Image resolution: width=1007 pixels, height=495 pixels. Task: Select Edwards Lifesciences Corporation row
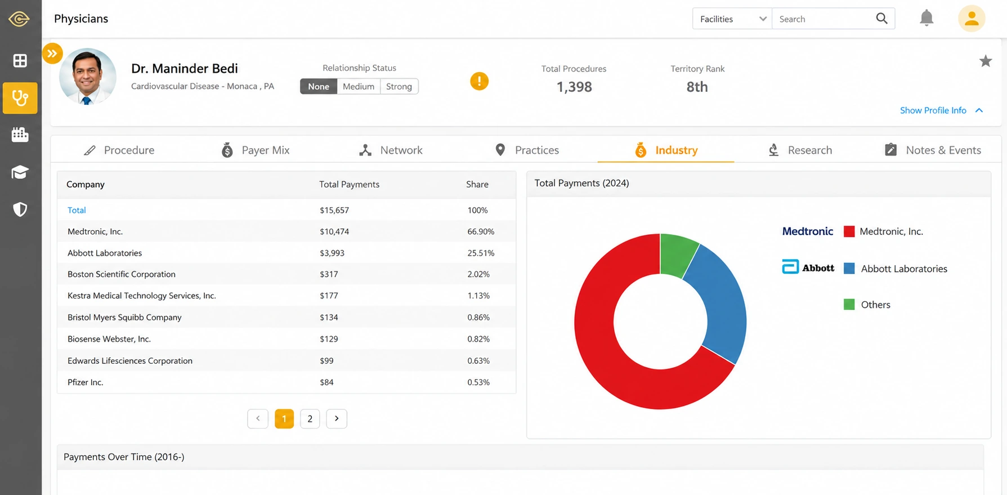pyautogui.click(x=287, y=360)
